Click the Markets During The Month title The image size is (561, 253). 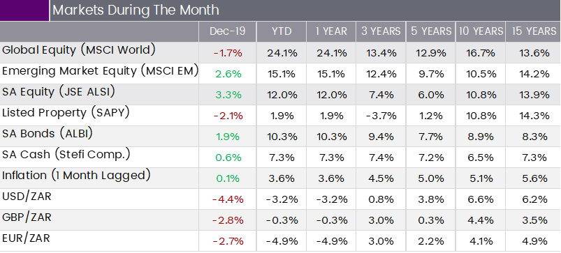[136, 10]
